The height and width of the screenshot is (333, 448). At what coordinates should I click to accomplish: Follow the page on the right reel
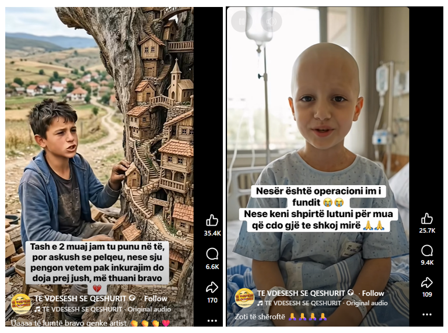point(373,293)
